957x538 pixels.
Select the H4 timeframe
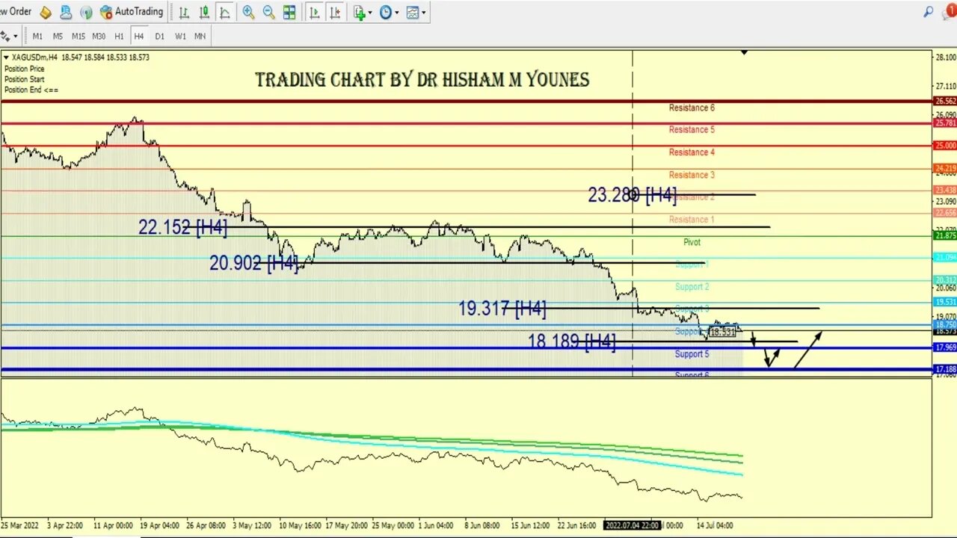[139, 36]
